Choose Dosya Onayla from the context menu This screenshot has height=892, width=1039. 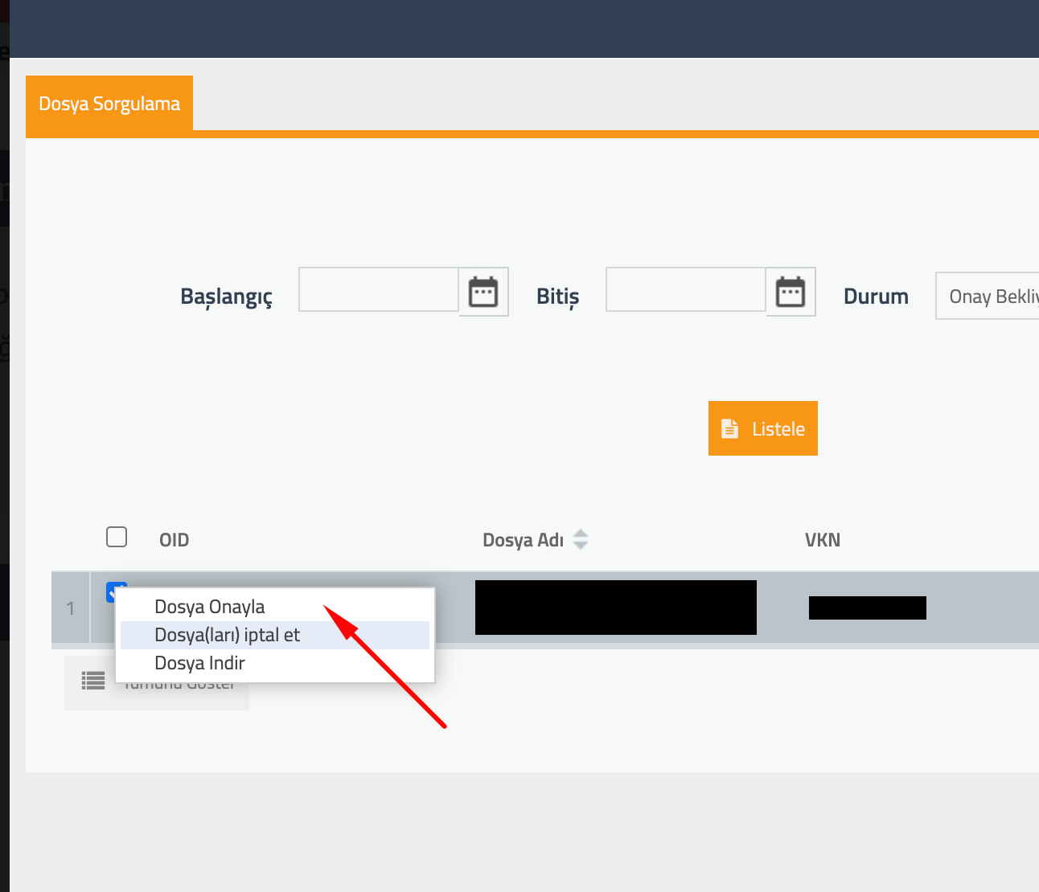coord(210,606)
